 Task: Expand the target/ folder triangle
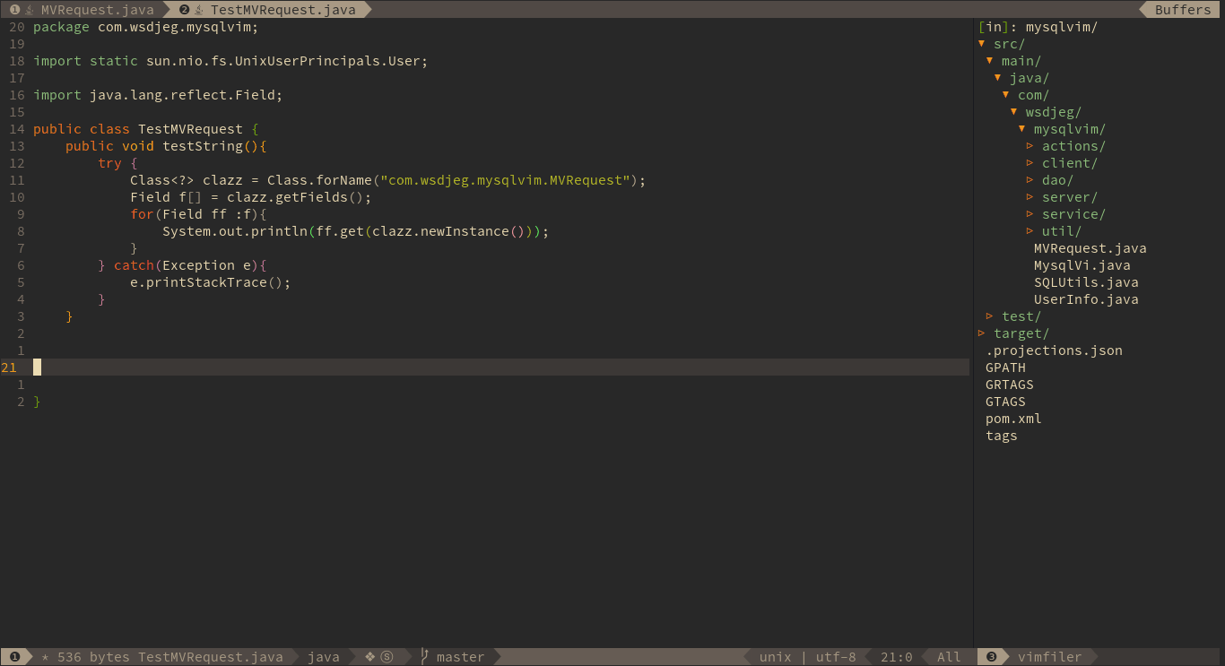click(982, 333)
